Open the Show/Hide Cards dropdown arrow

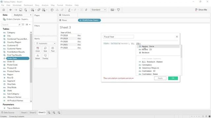(x=115, y=10)
